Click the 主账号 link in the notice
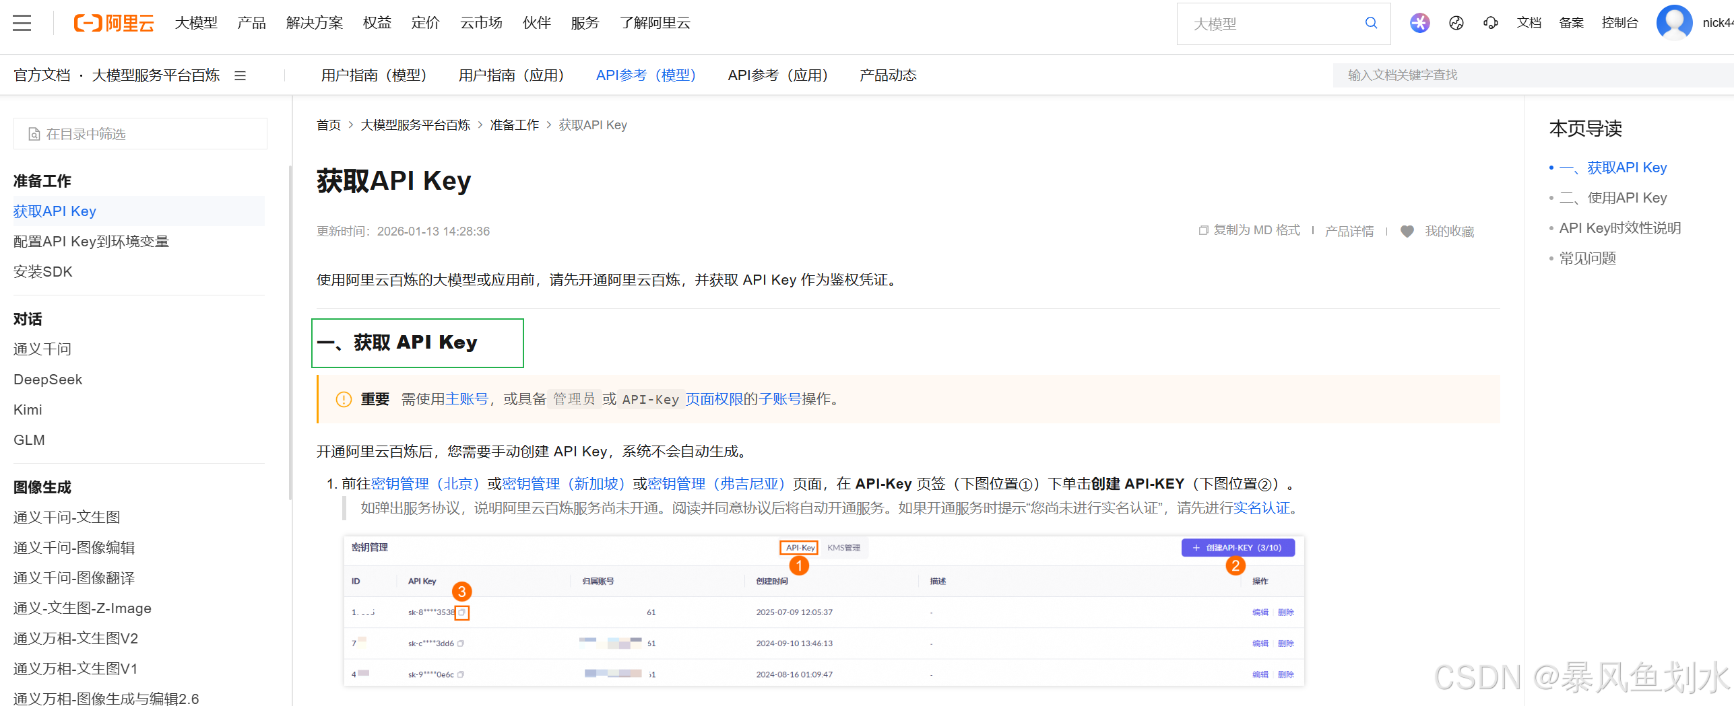The width and height of the screenshot is (1734, 706). [467, 399]
